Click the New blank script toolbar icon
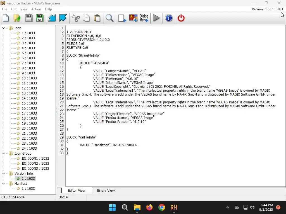The height and width of the screenshot is (214, 286). tap(6, 18)
